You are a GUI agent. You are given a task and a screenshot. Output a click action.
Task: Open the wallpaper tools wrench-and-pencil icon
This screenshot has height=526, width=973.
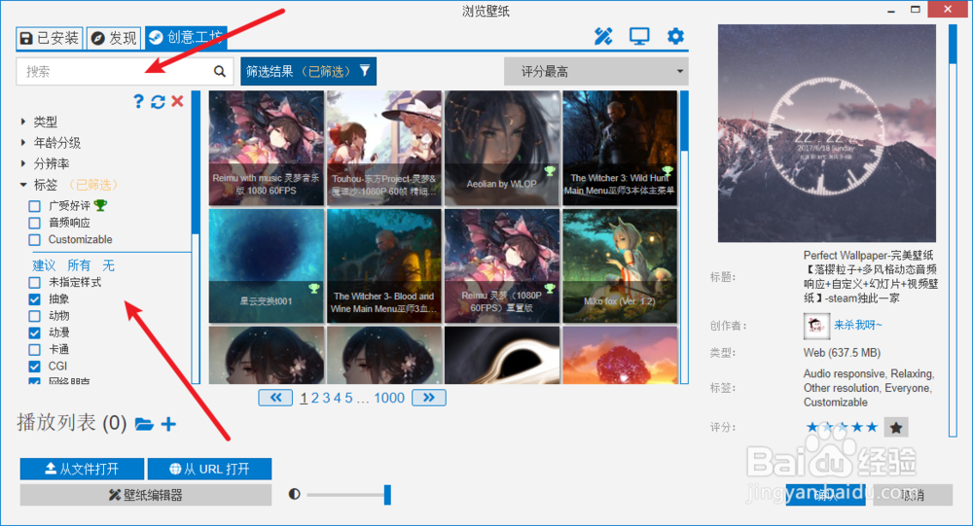click(603, 37)
